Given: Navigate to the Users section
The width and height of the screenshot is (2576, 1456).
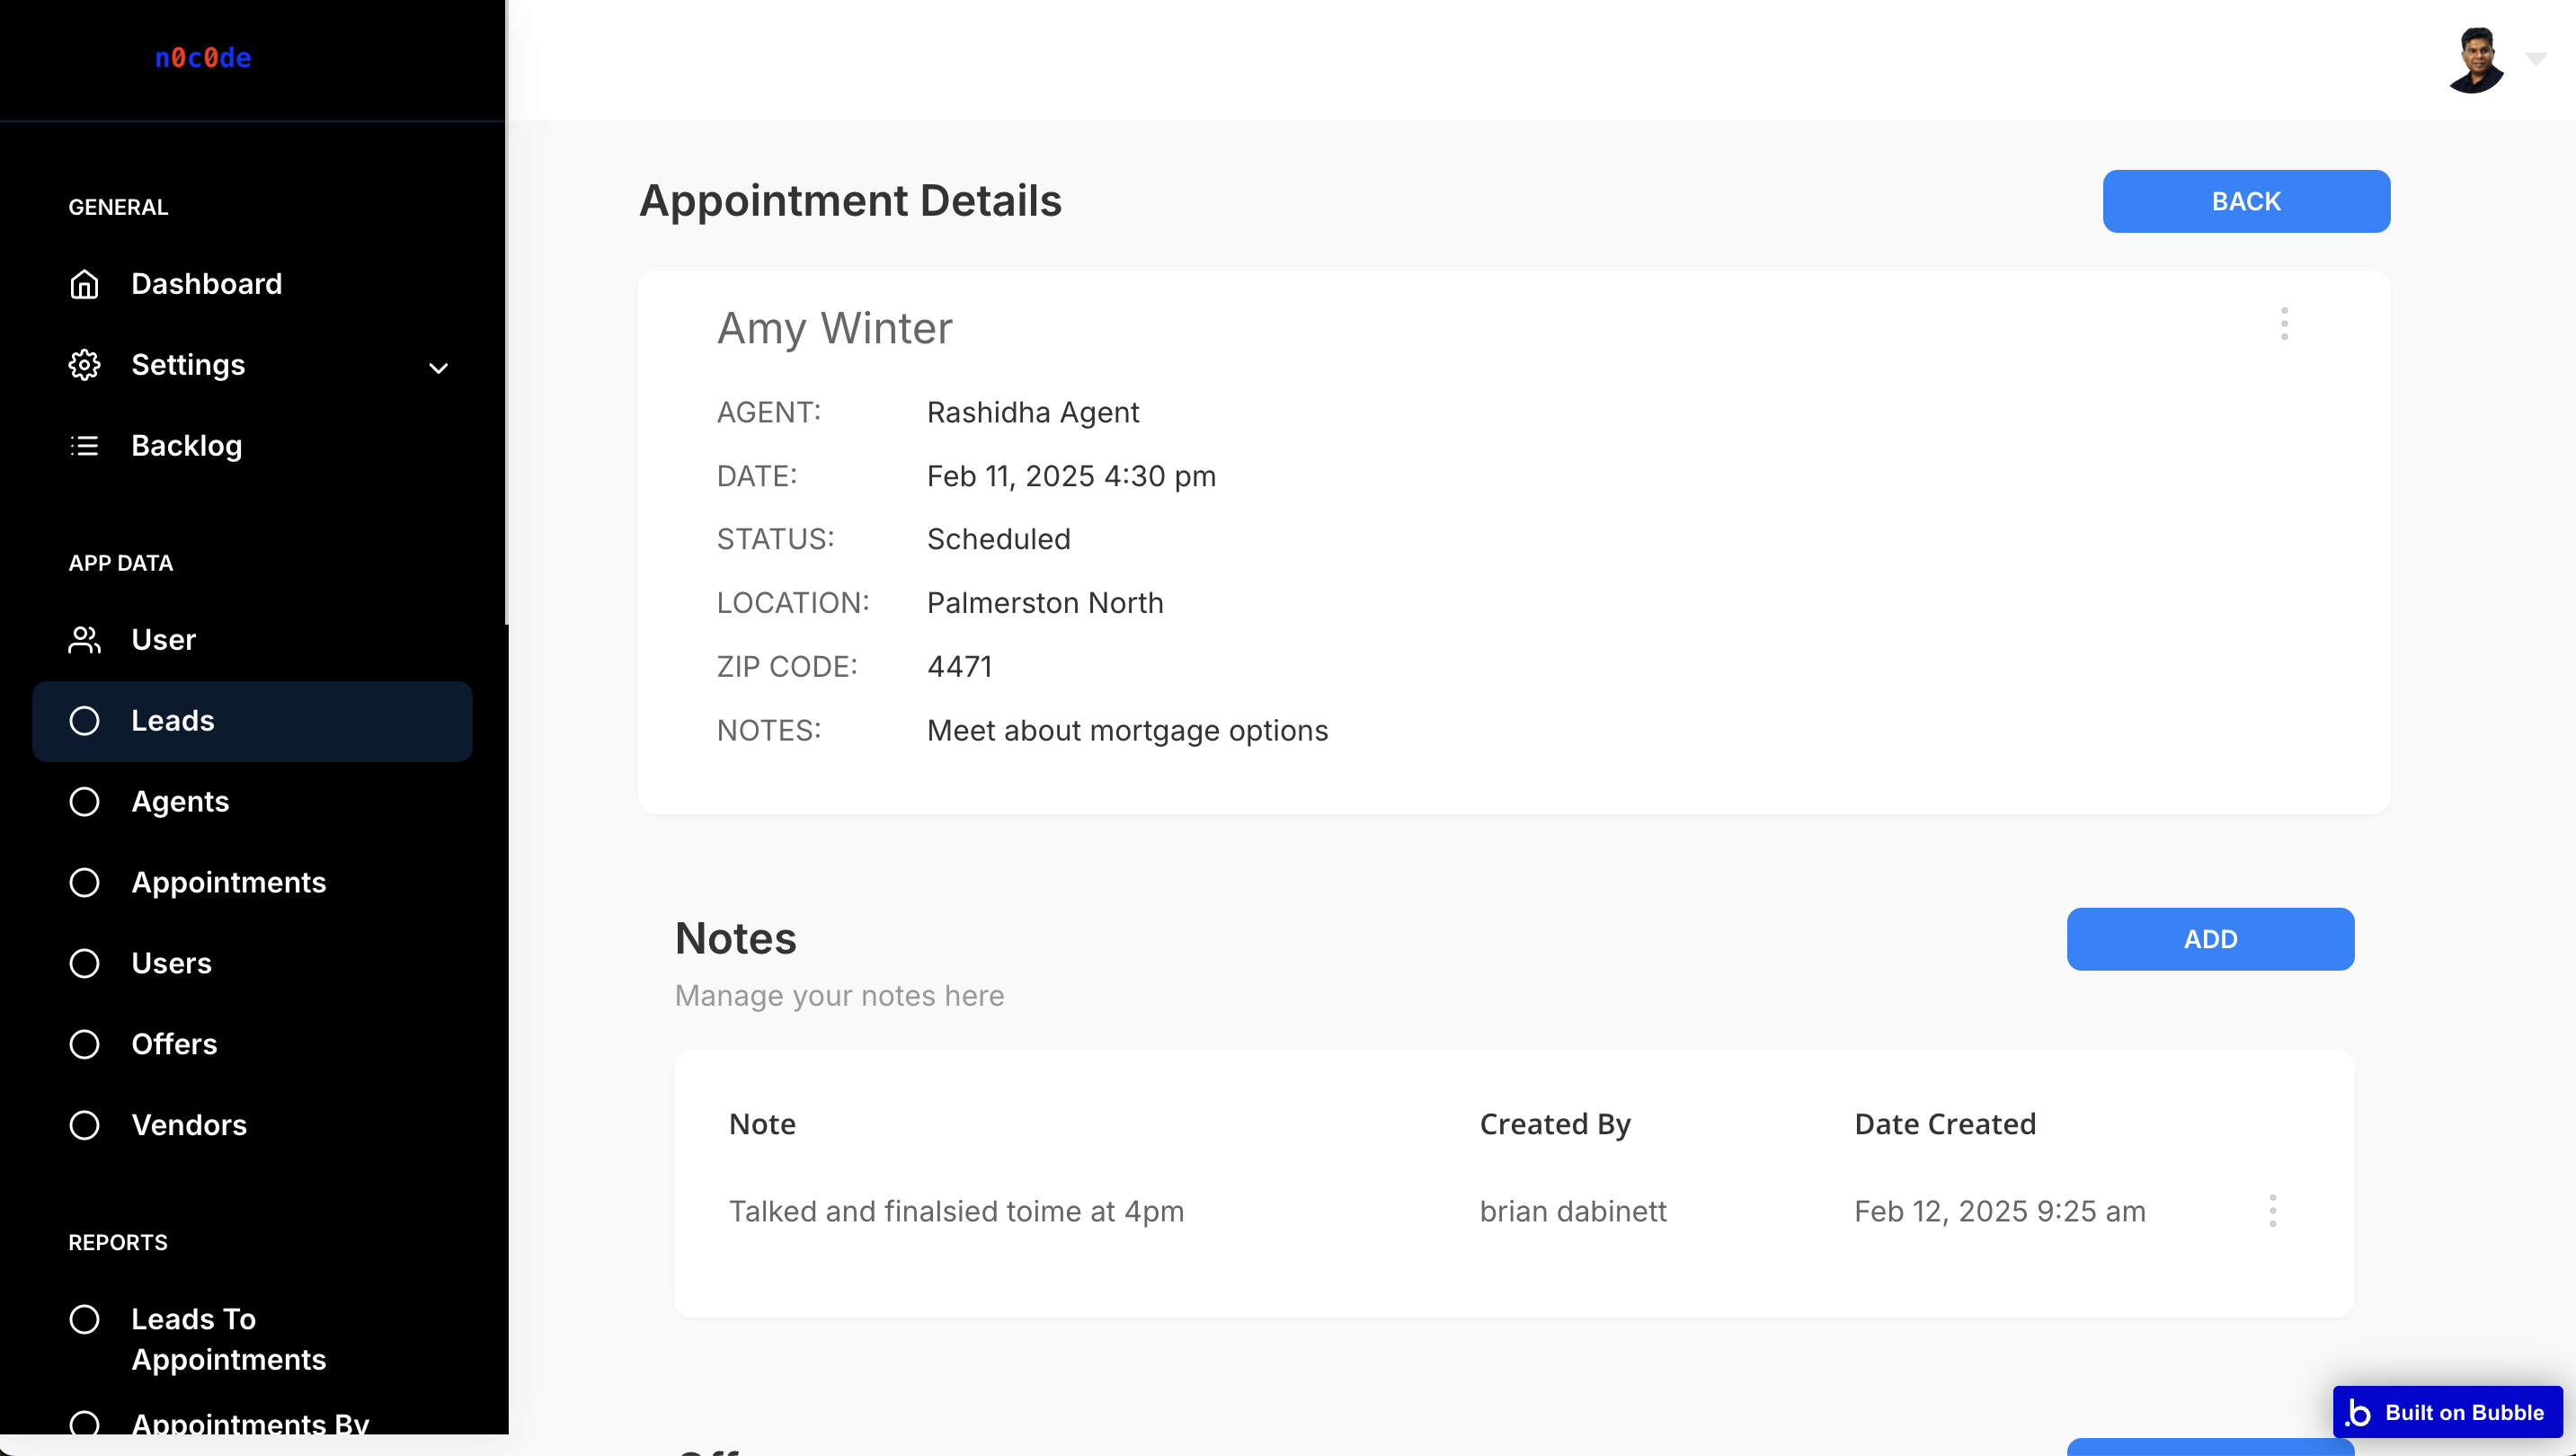Looking at the screenshot, I should coord(171,963).
